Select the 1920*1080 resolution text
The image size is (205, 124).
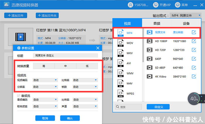point(179,41)
